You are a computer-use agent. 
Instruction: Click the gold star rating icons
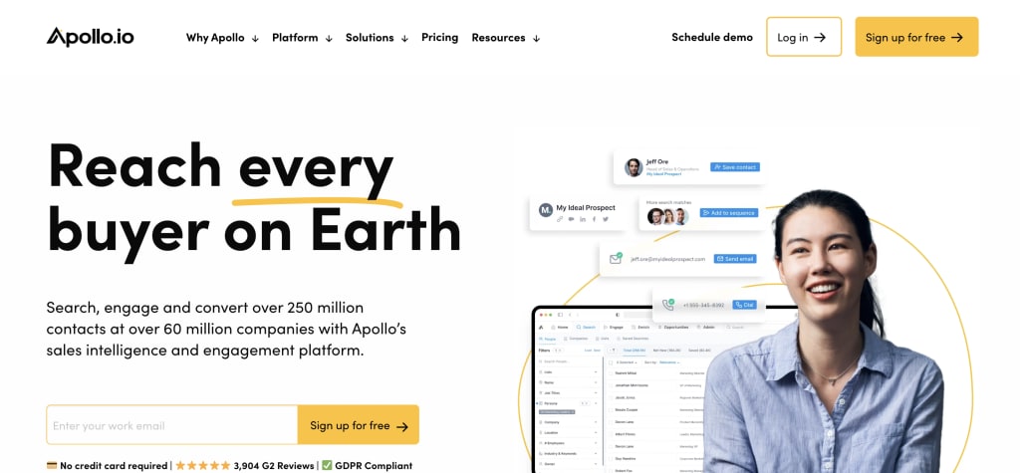(203, 465)
